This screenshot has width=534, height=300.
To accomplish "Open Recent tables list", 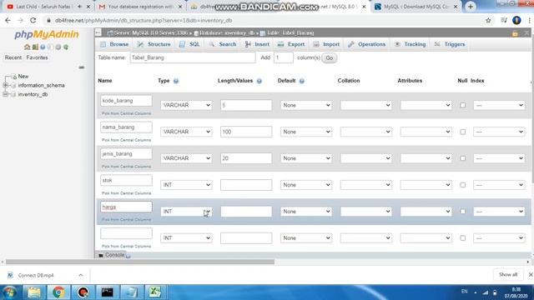I will (13, 57).
